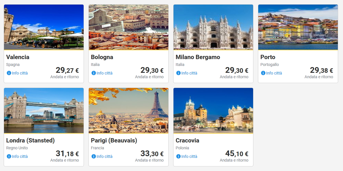Open the Bologna rooftops photo

129,27
